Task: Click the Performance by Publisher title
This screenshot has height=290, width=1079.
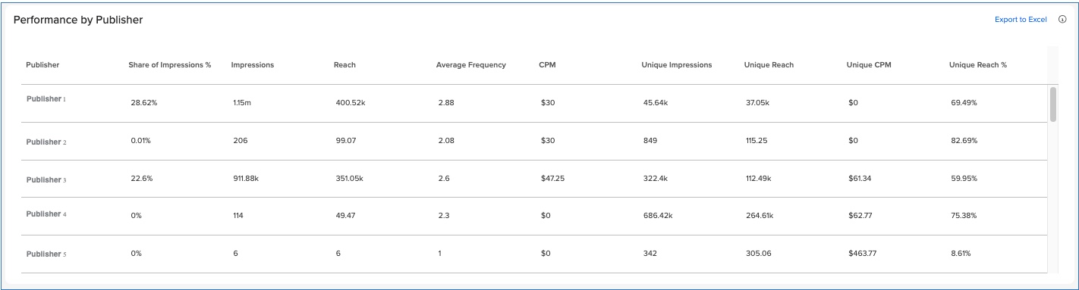Action: coord(78,20)
